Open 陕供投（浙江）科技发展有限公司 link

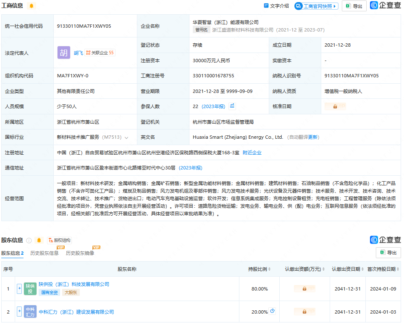74,284
